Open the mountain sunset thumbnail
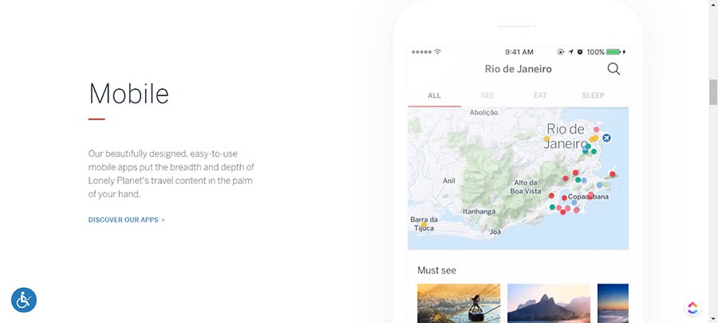 pyautogui.click(x=548, y=303)
